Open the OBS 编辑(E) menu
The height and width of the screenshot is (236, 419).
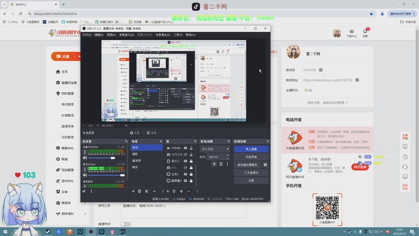[99, 35]
